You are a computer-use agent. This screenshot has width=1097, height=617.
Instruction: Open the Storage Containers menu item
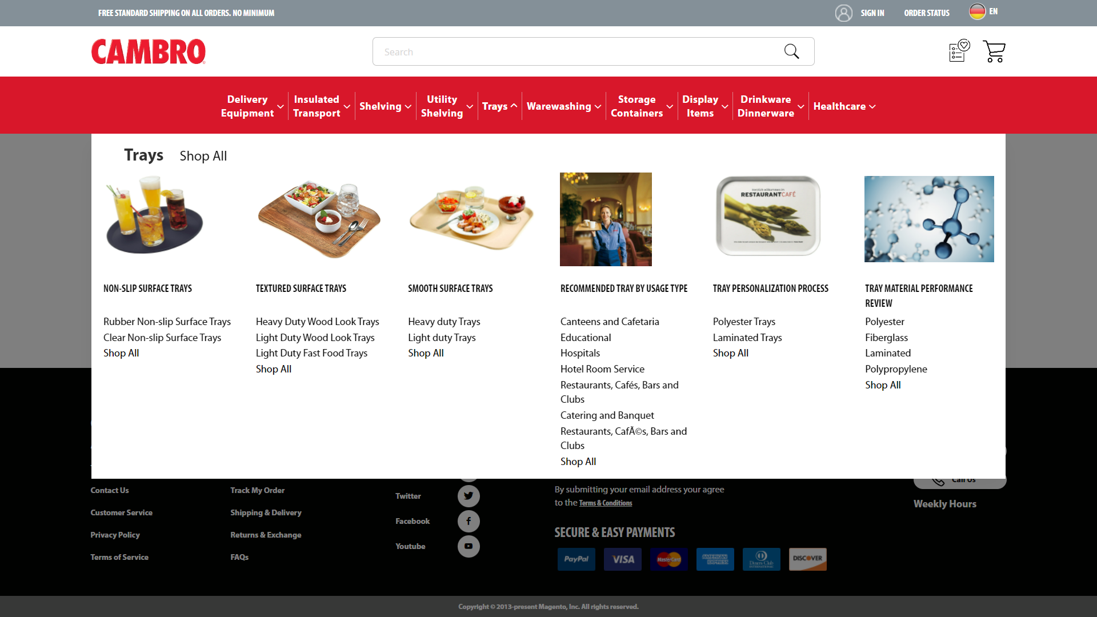point(636,106)
